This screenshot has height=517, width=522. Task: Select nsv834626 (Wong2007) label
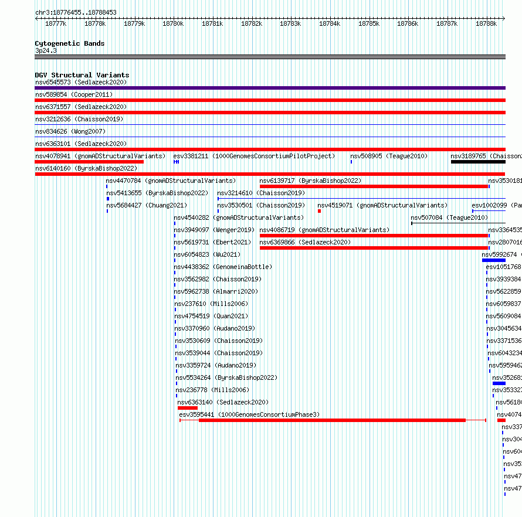point(70,131)
